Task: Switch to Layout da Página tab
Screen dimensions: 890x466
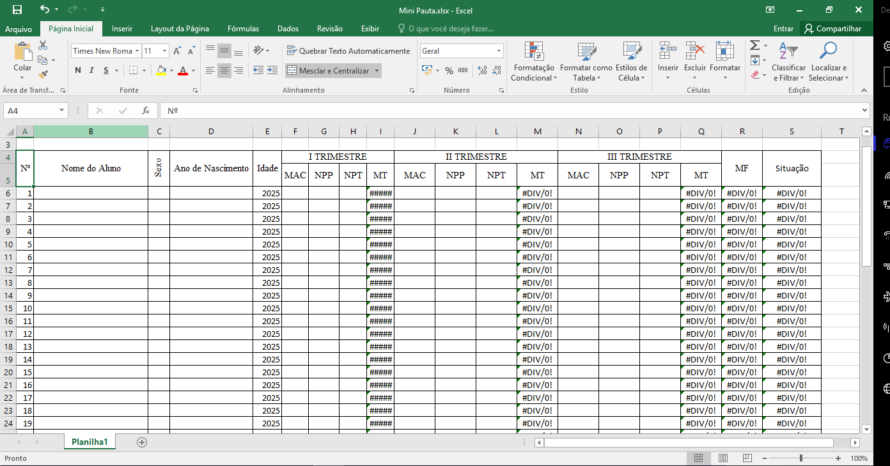Action: point(180,29)
